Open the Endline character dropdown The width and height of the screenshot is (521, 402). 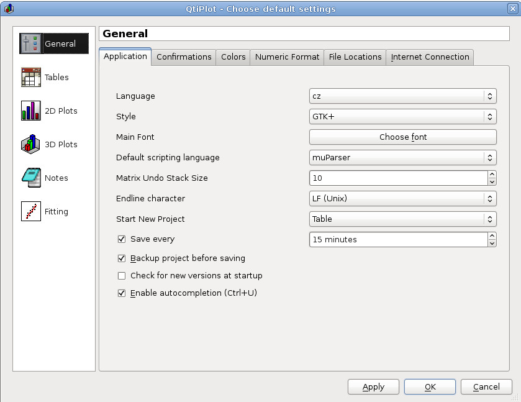coord(403,198)
